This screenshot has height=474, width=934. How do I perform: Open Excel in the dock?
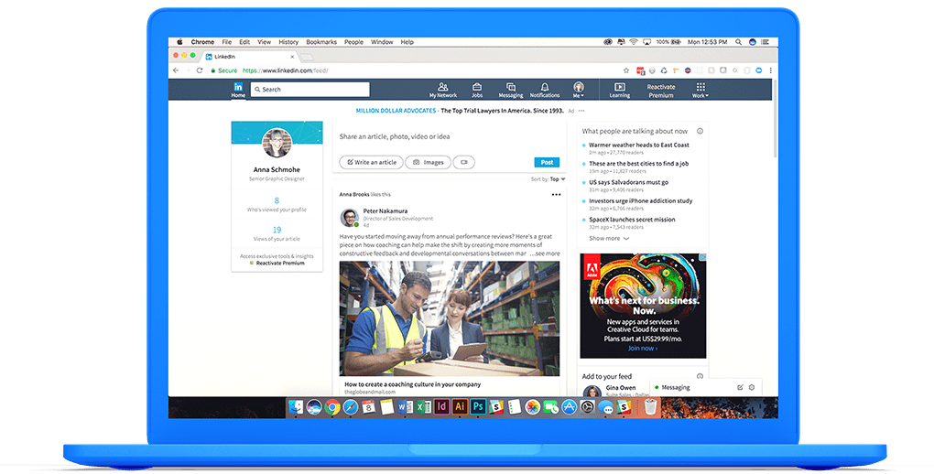pyautogui.click(x=424, y=406)
